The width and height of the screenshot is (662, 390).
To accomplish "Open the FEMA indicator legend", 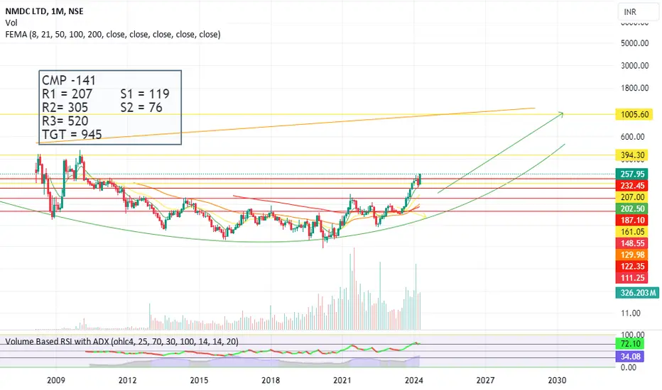I will click(113, 35).
